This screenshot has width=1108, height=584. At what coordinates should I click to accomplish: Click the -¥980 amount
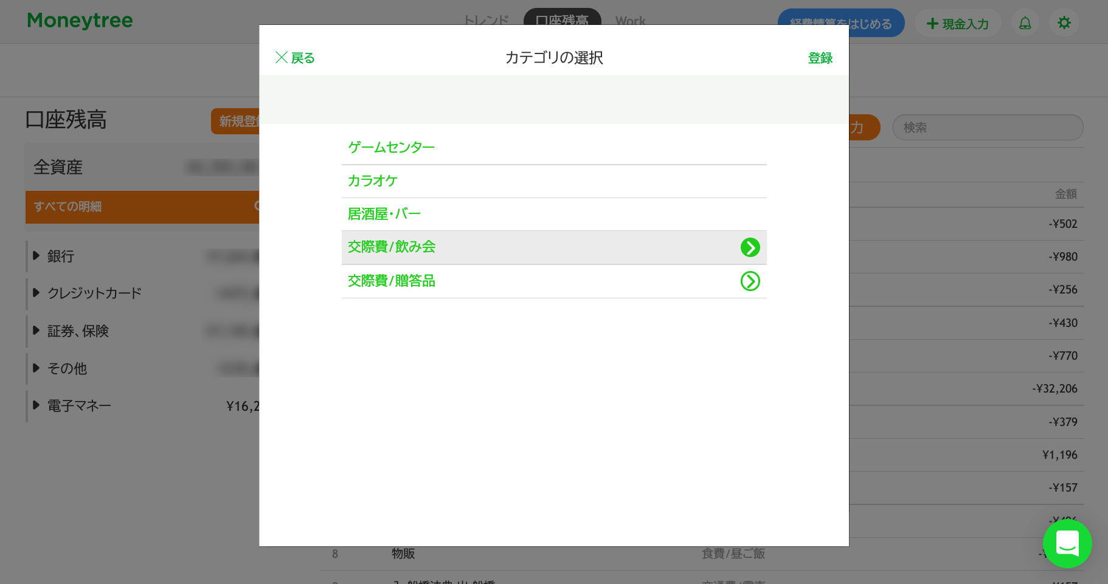[1062, 257]
